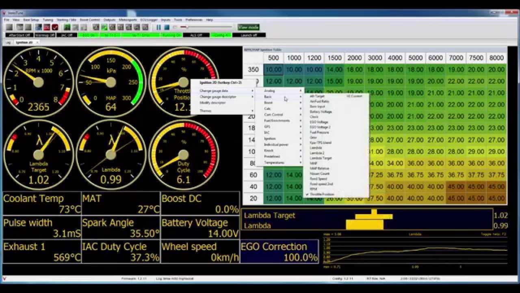
Task: Click the Pulse width readout
Action: tap(42, 228)
